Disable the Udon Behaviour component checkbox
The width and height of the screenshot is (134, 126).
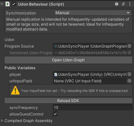click(14, 4)
